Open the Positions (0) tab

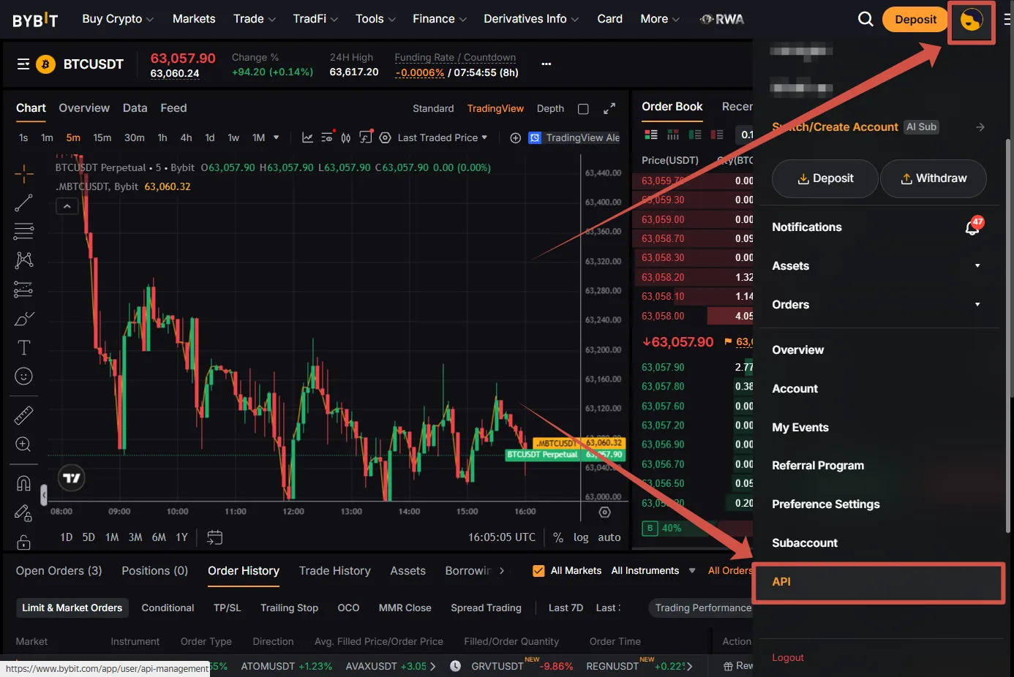154,571
